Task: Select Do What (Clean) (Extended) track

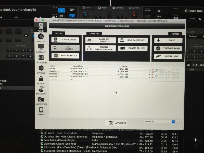Action: coord(60,133)
